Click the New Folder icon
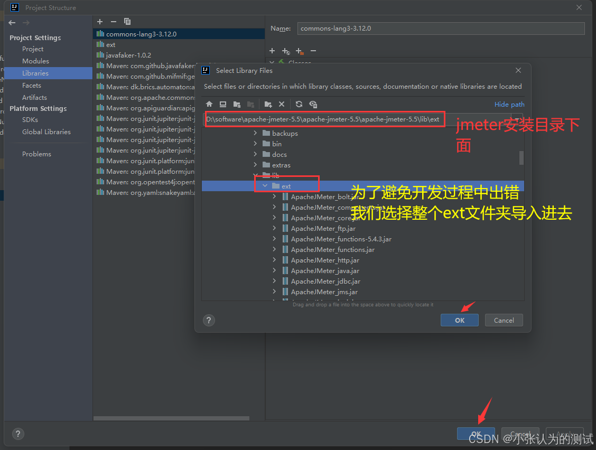596x450 pixels. point(268,104)
